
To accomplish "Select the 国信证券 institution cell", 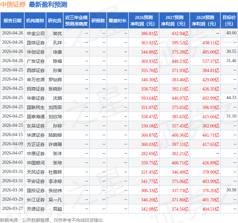I will (x=36, y=43).
